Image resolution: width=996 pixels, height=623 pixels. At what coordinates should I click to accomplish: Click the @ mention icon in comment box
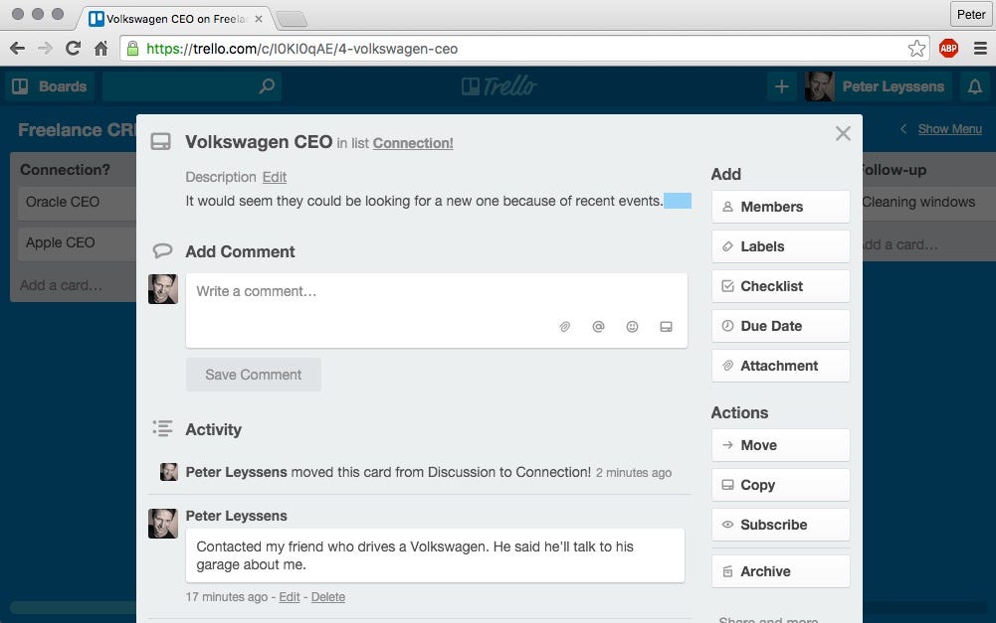[598, 327]
